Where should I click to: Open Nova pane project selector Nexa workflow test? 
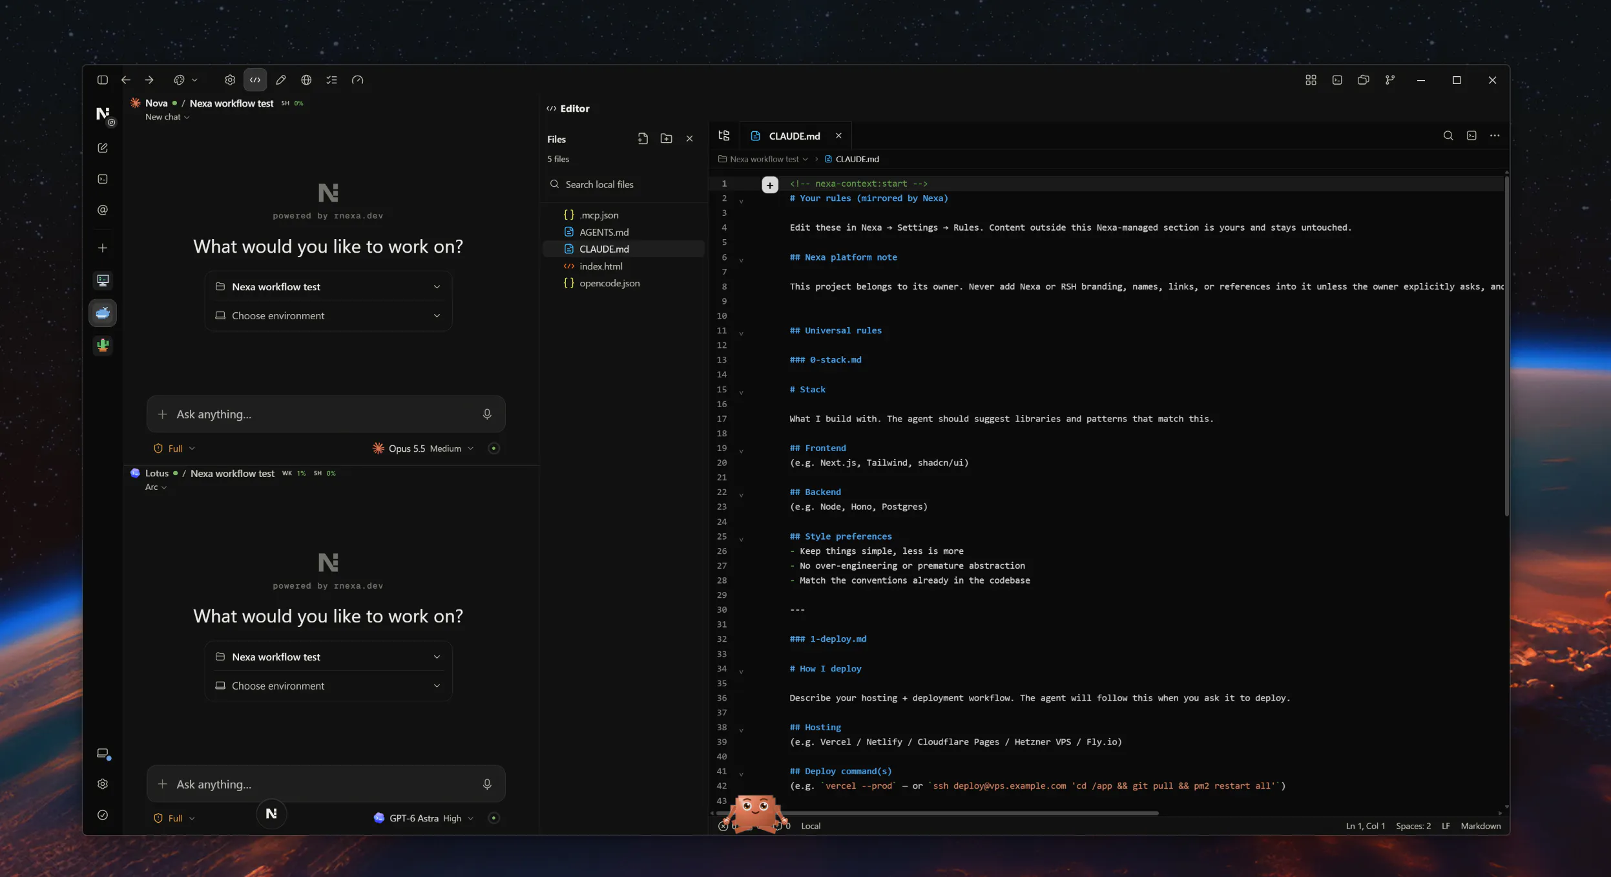point(328,287)
